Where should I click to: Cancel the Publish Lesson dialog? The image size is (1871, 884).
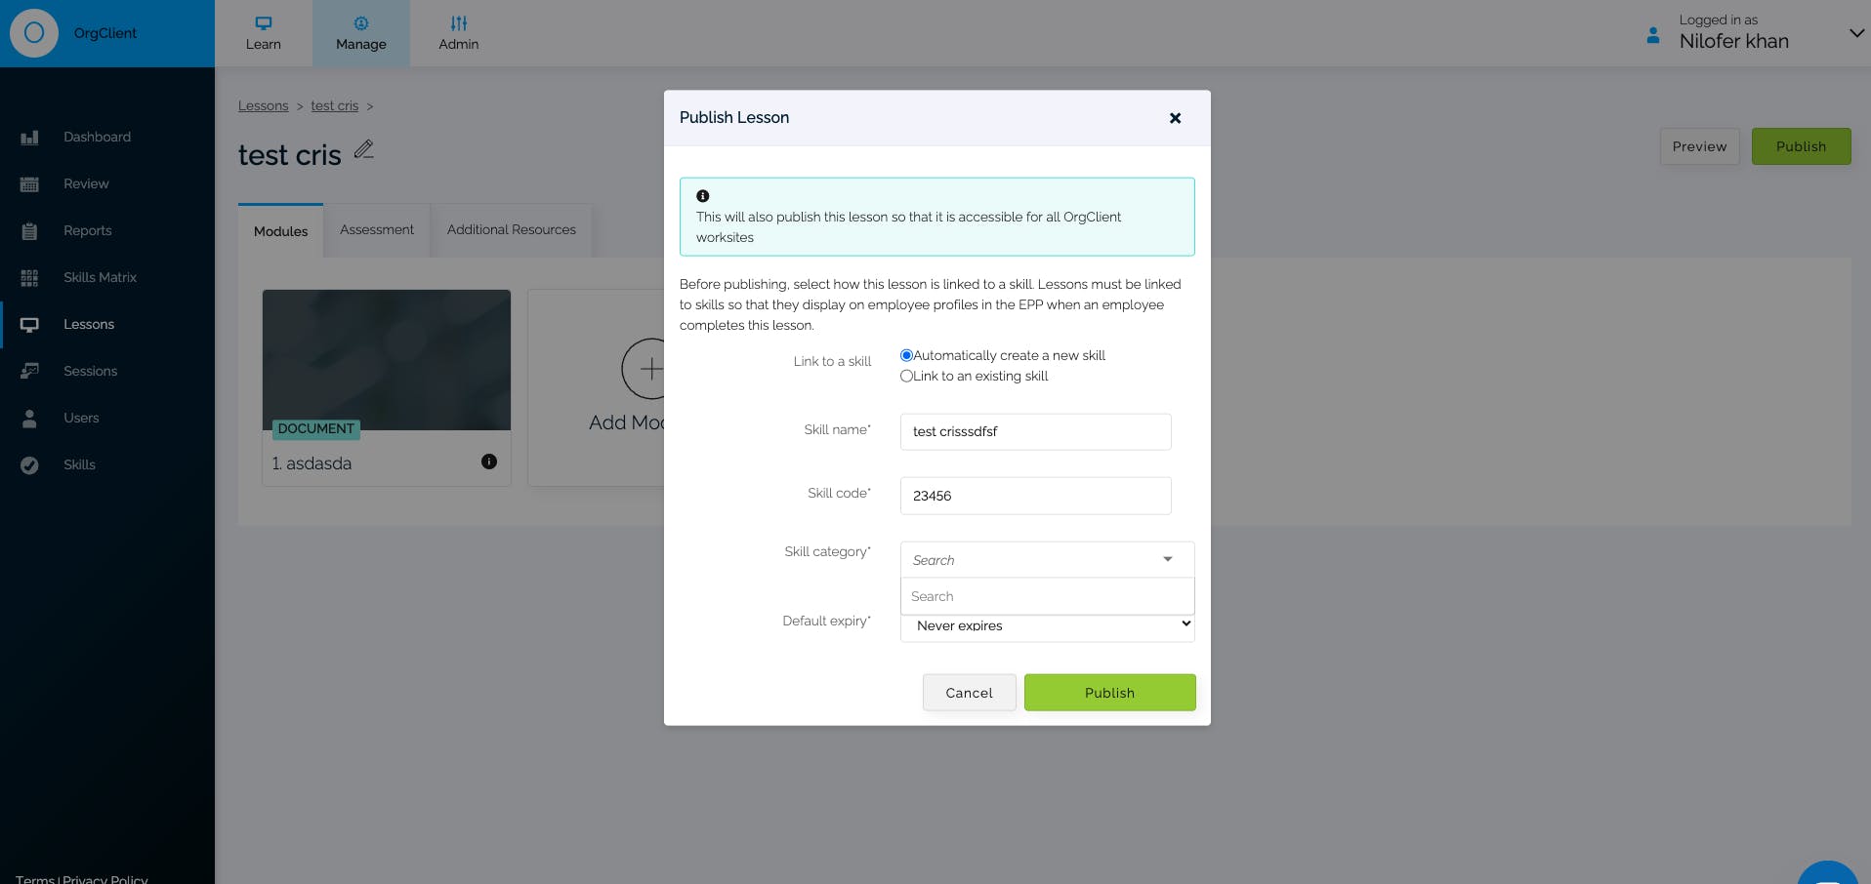pyautogui.click(x=969, y=693)
